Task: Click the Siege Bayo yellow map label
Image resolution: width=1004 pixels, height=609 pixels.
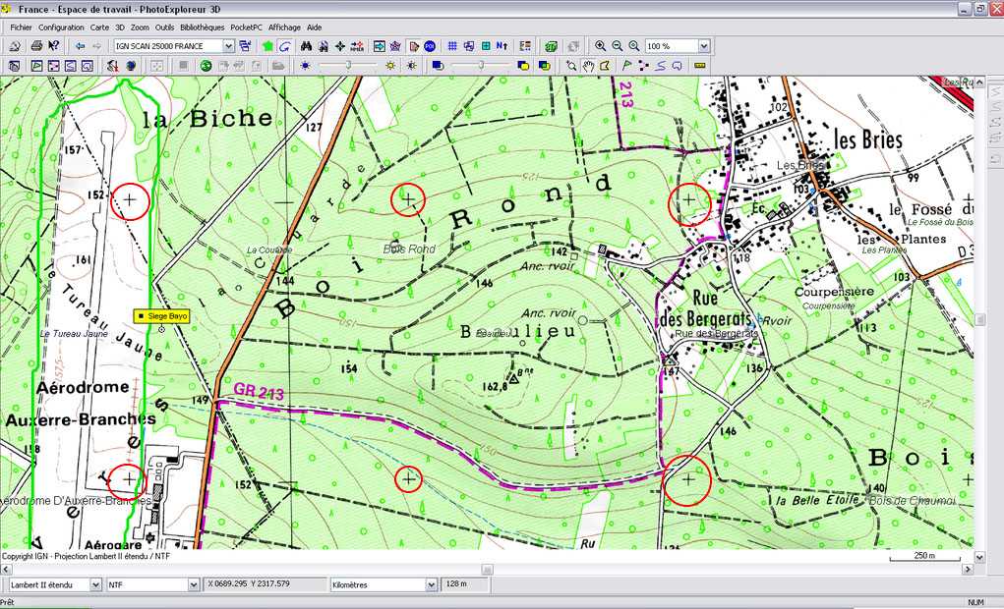Action: [x=161, y=316]
